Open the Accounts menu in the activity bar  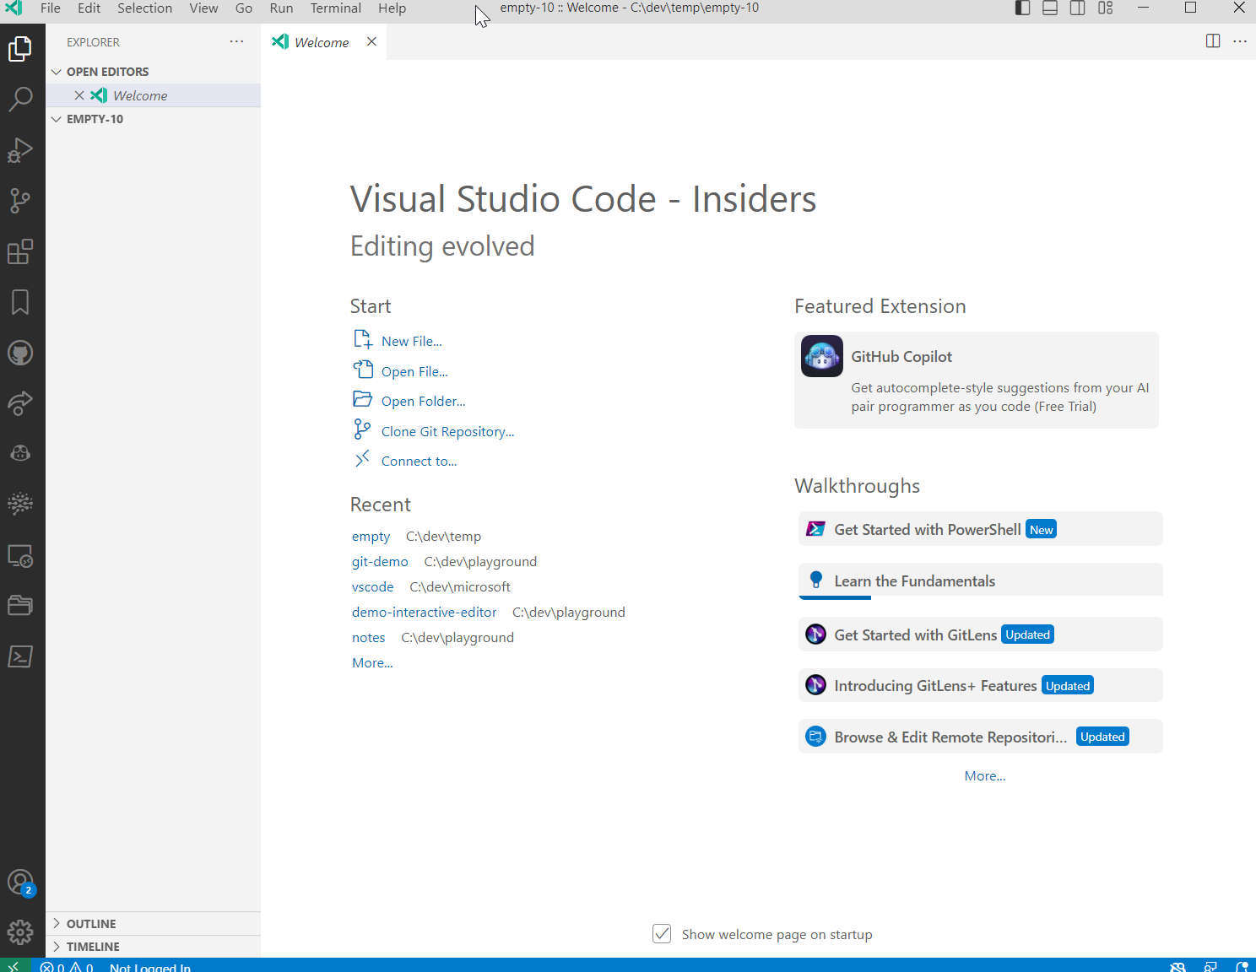click(x=20, y=882)
